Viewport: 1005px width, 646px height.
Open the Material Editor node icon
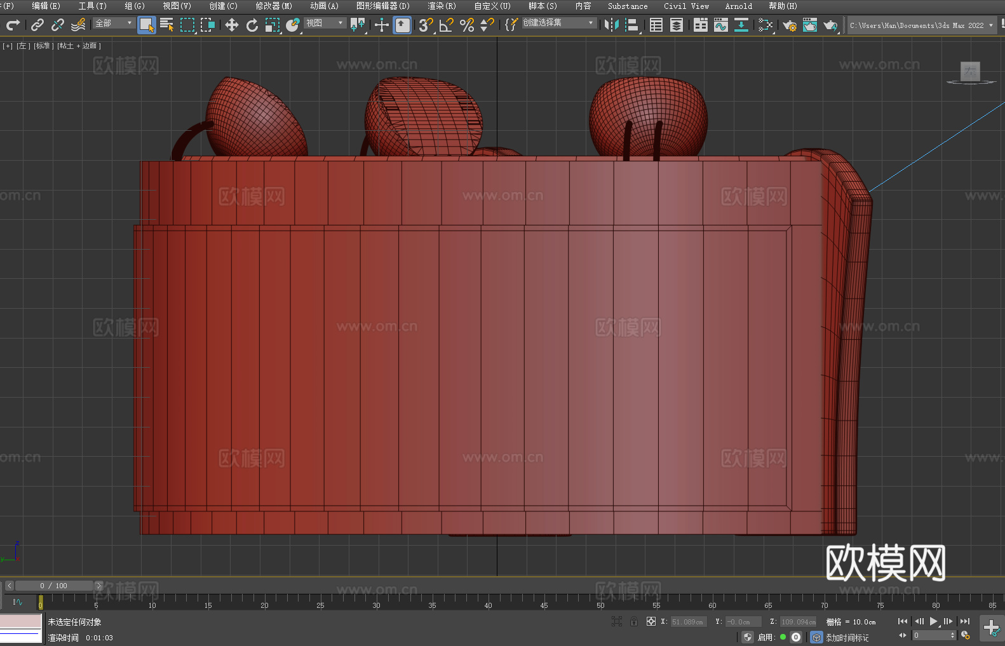(x=766, y=25)
